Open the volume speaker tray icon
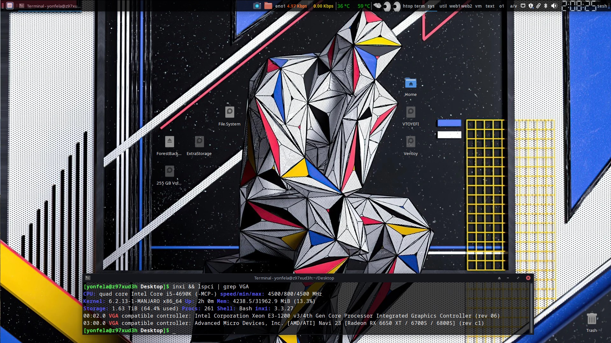Screen dimensions: 611x343 (x=554, y=6)
